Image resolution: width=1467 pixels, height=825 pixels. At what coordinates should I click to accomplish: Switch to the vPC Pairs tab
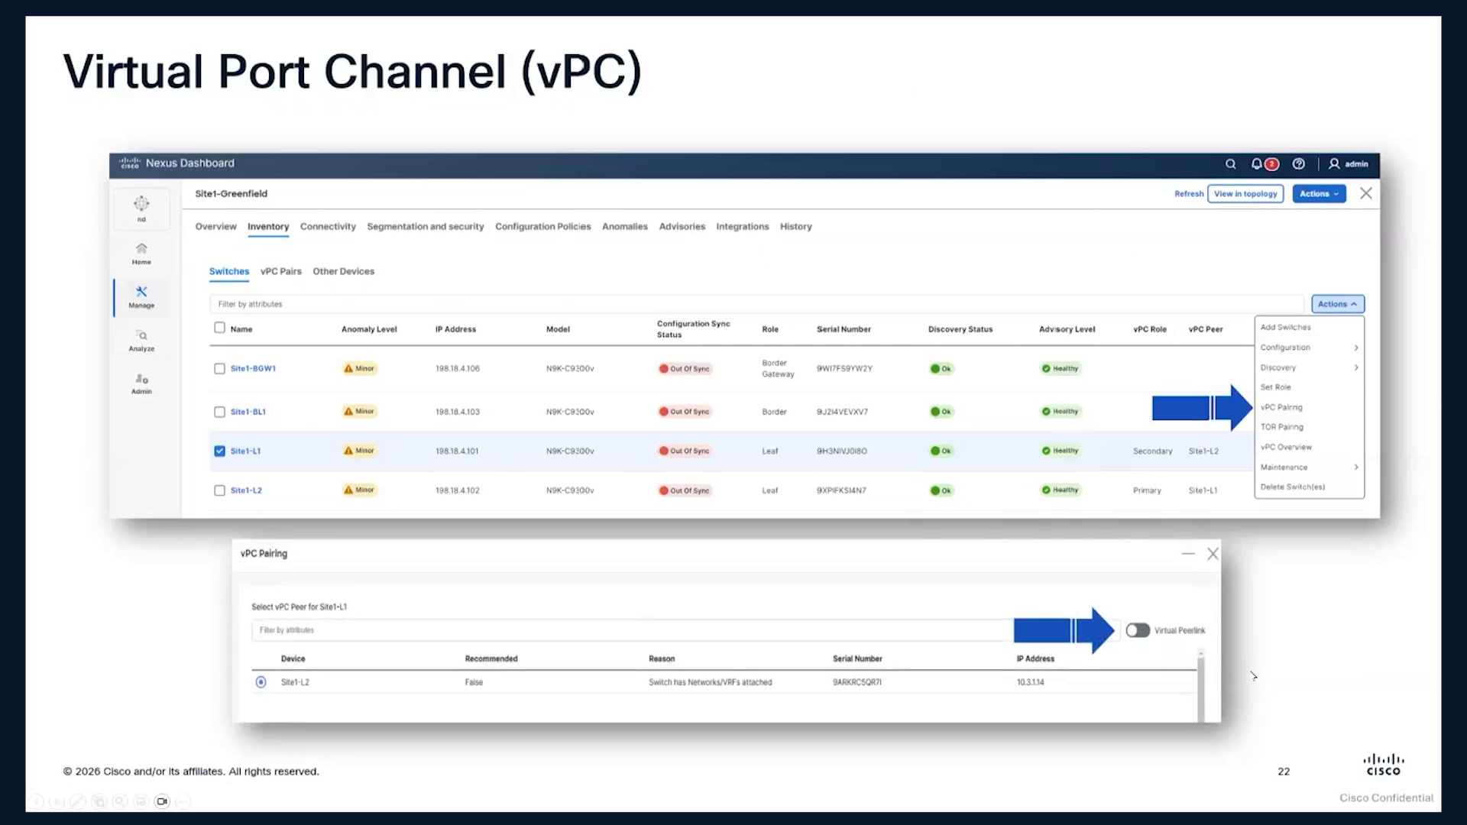(280, 271)
